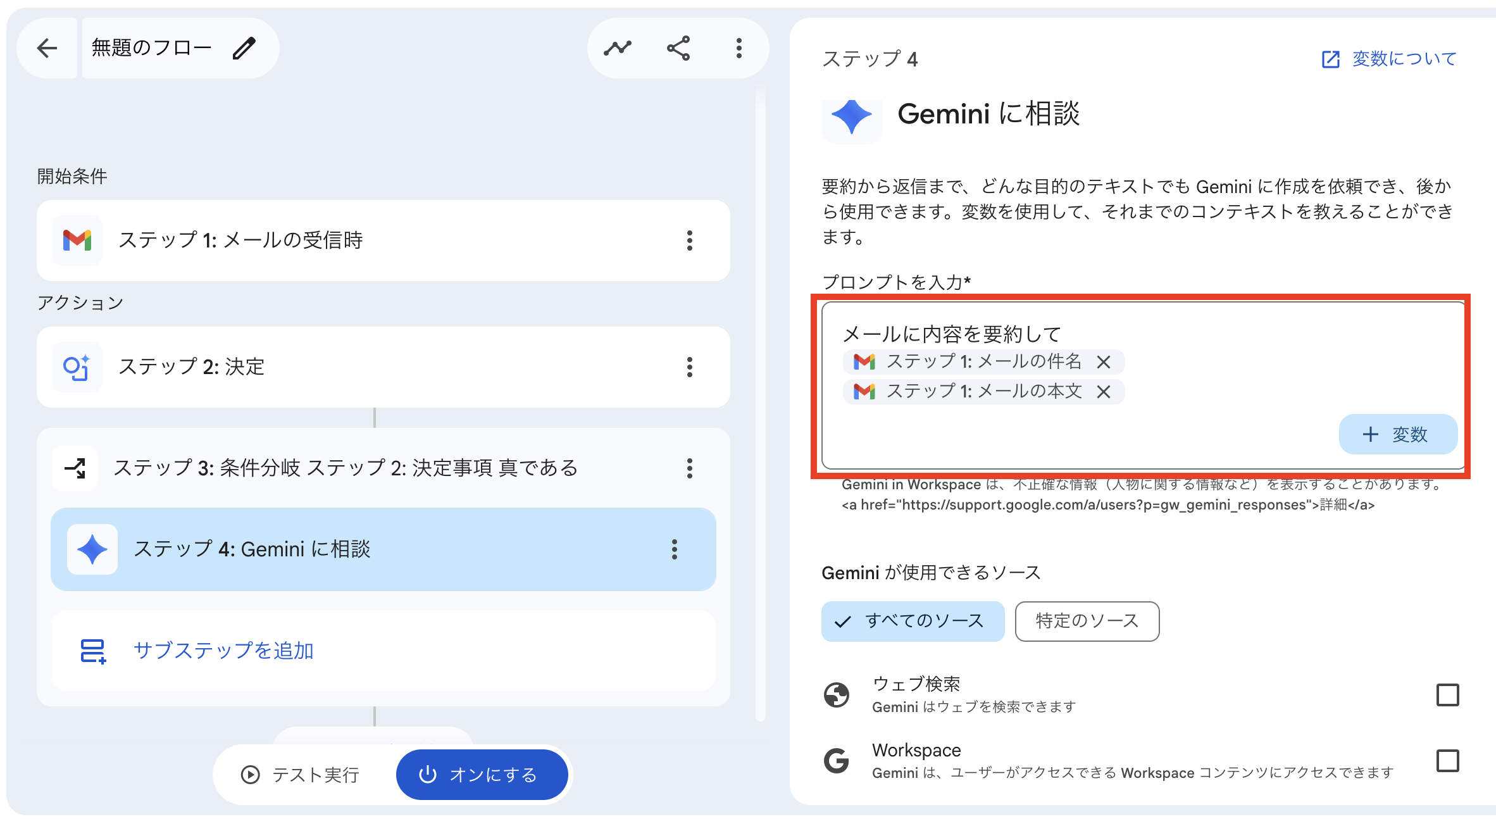Image resolution: width=1496 pixels, height=819 pixels.
Task: Remove the メールの件名 variable chip
Action: (x=1104, y=362)
